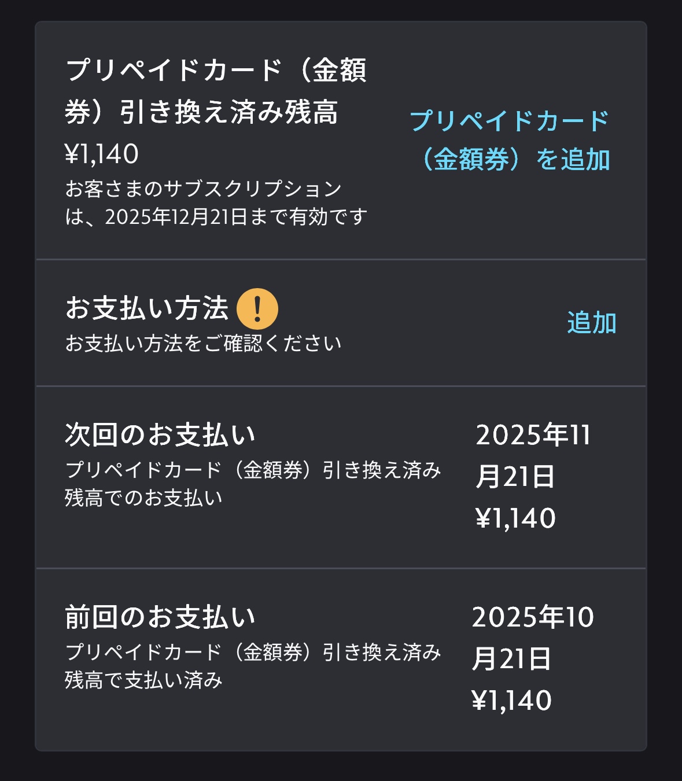Select the お支払い方法 heading
This screenshot has width=682, height=781.
[x=147, y=308]
